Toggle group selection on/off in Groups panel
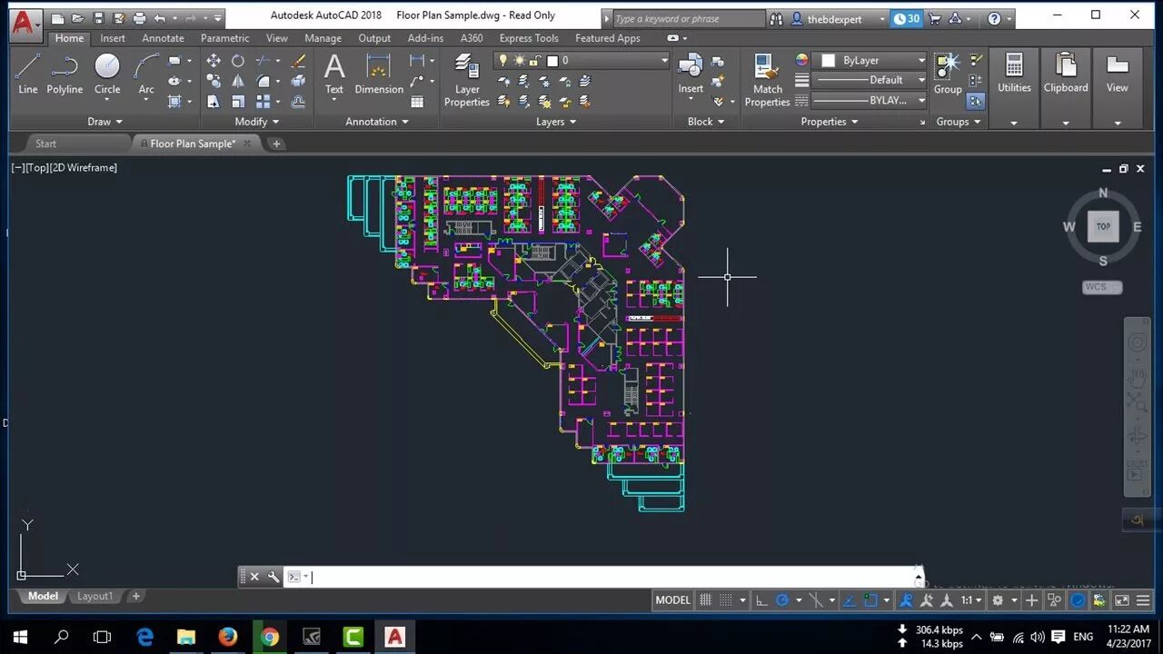The width and height of the screenshot is (1163, 654). coord(975,101)
